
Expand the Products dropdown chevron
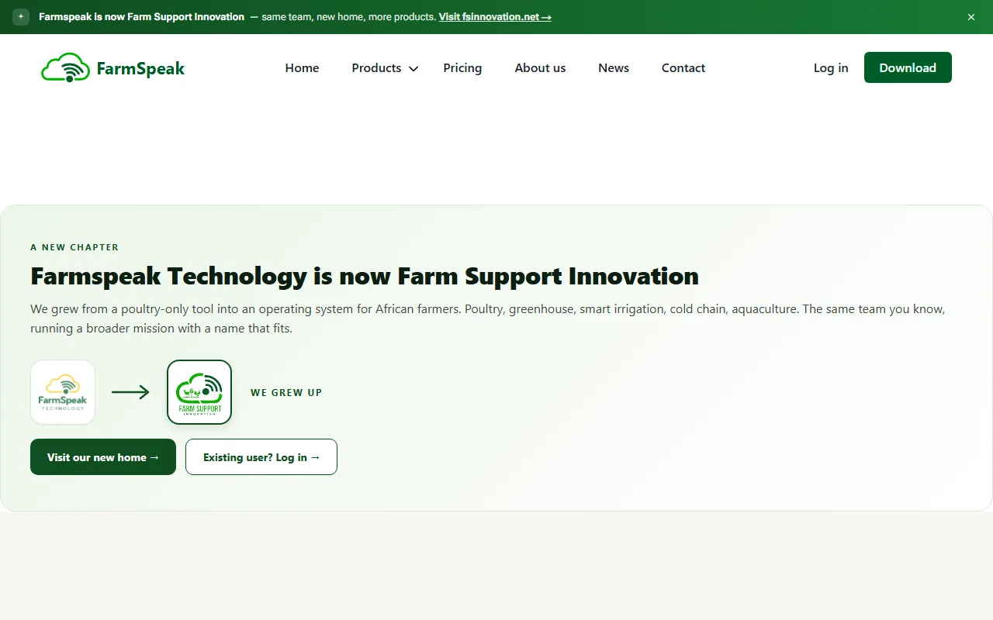pos(413,69)
